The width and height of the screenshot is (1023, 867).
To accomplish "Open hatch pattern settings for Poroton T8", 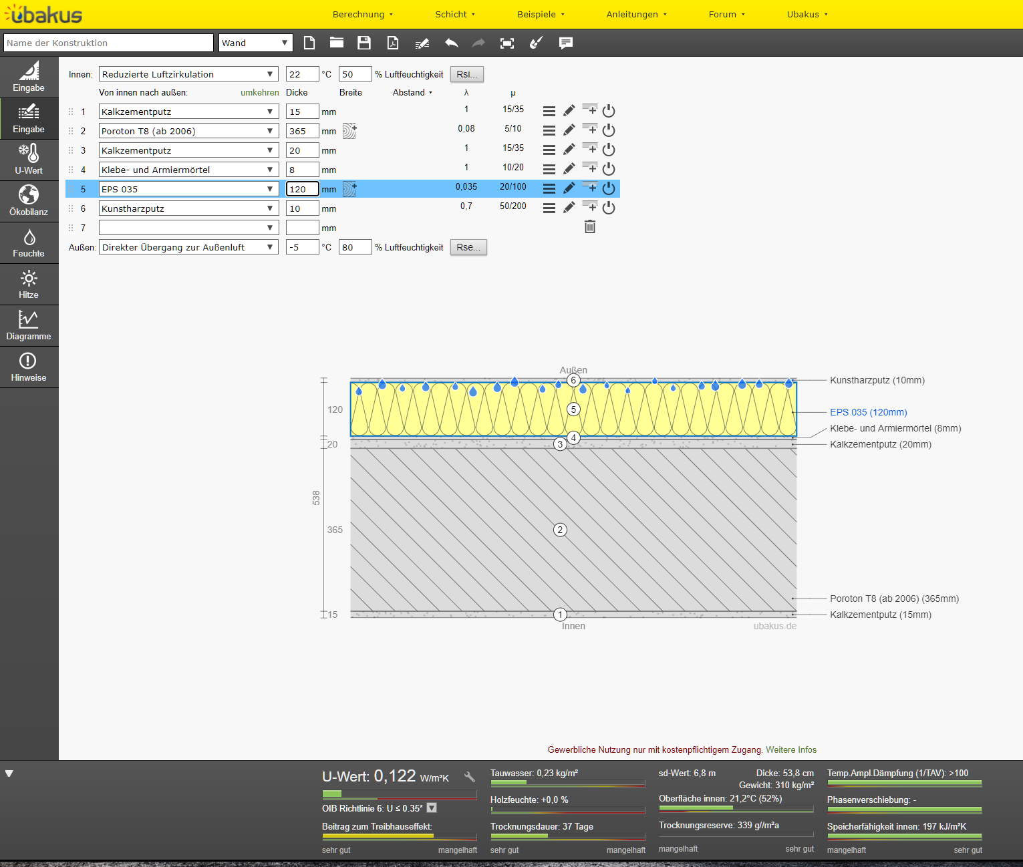I will [349, 131].
